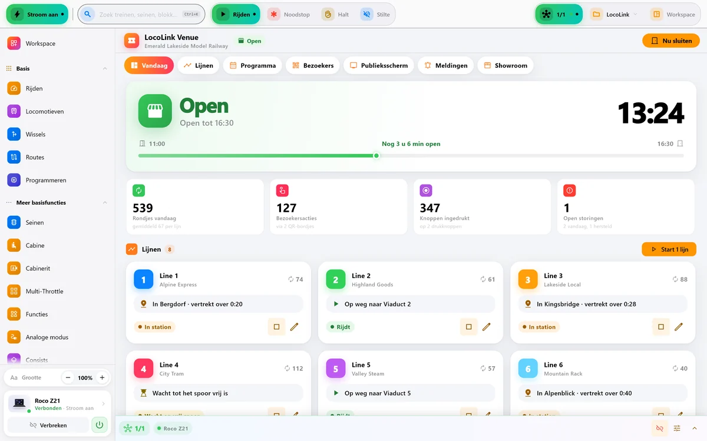
Task: Increase text size with plus button
Action: (x=102, y=377)
